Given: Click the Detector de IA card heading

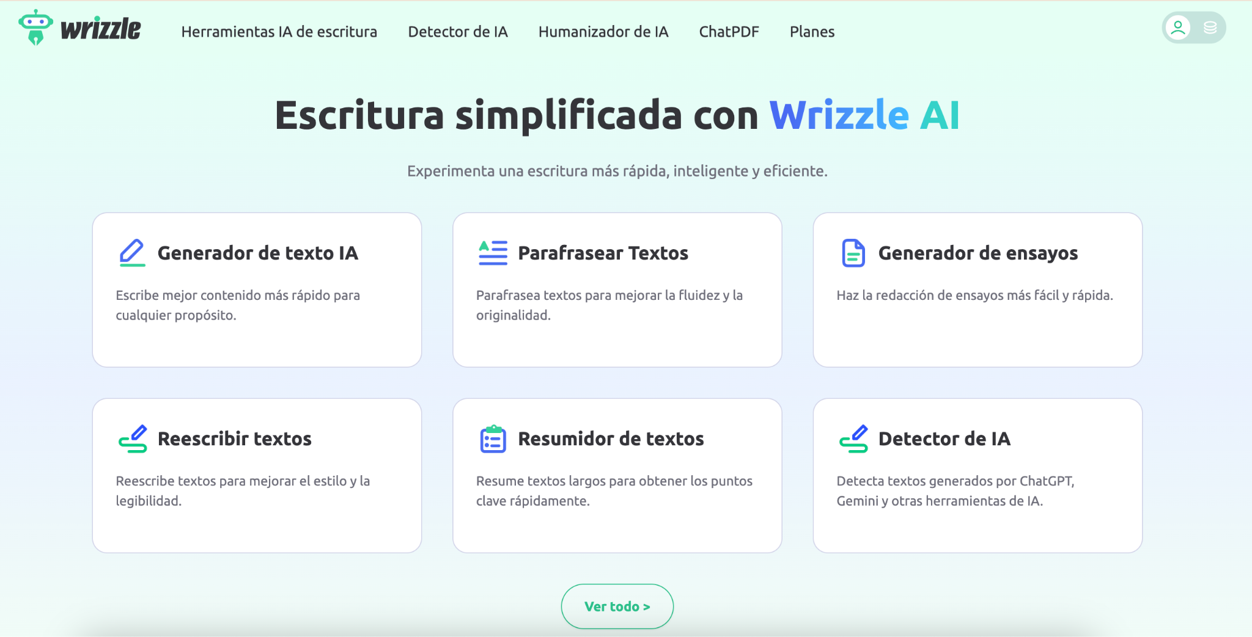Looking at the screenshot, I should (945, 439).
